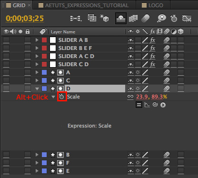Switch to the LOGO tab
Screen dimensions: 198x178
coord(153,5)
